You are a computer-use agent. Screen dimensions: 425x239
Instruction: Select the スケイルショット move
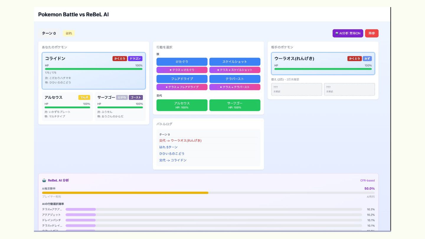235,62
